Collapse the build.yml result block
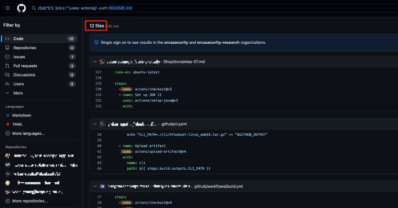 coord(95,186)
